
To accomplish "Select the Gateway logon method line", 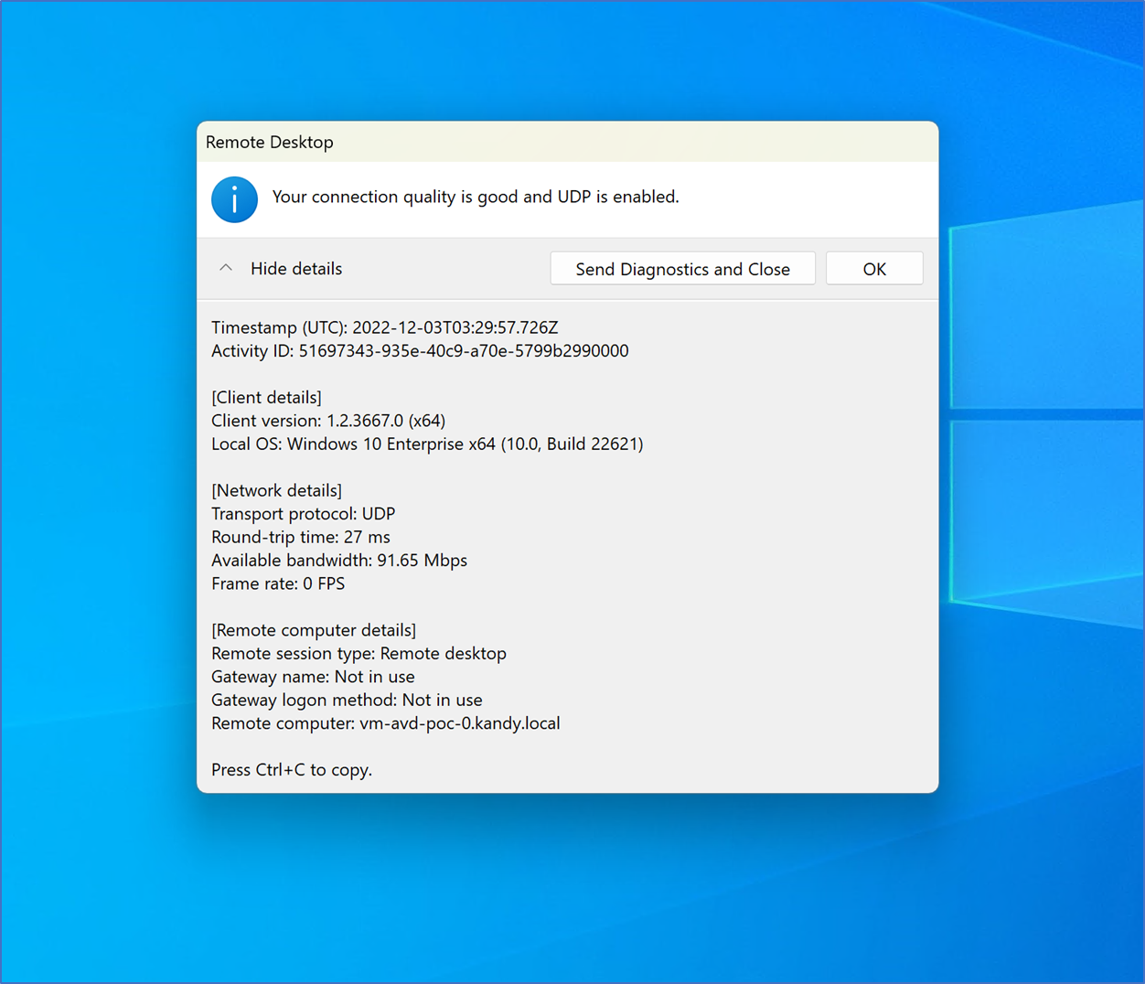I will (347, 701).
